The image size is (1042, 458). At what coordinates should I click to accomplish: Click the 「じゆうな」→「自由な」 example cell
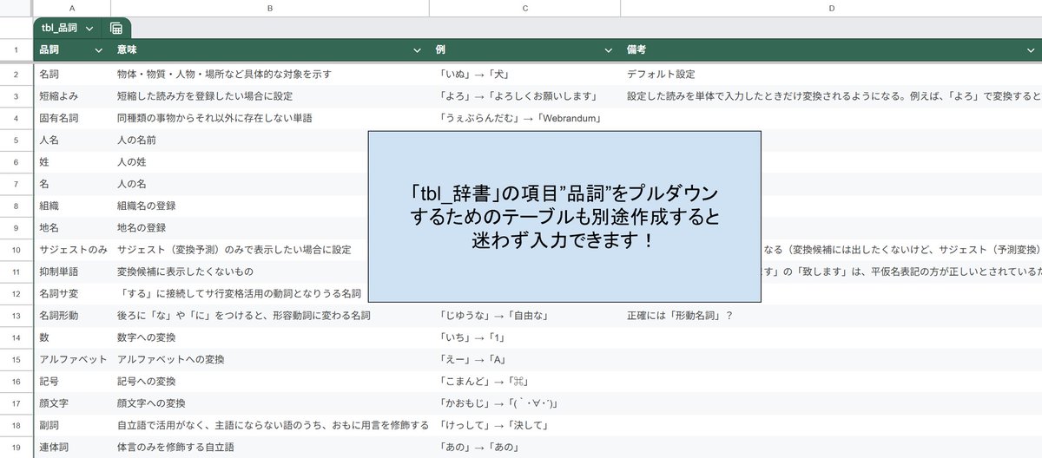[524, 316]
